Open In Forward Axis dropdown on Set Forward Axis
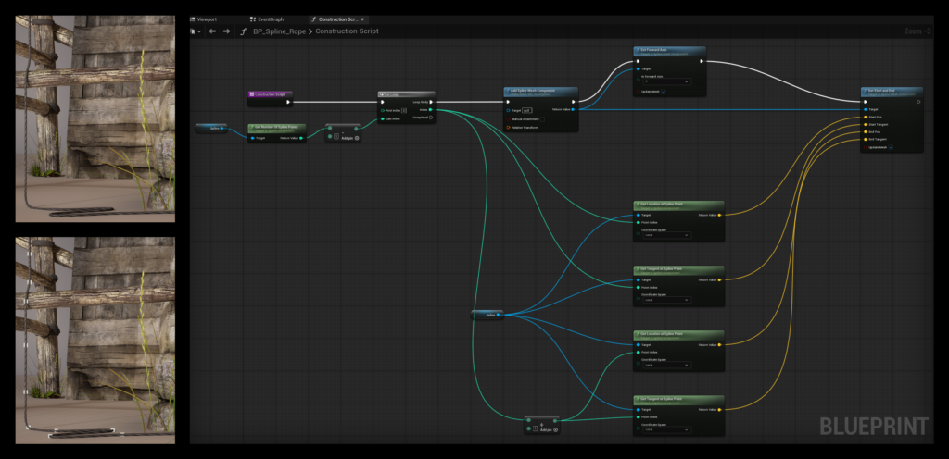949x459 pixels. [668, 81]
